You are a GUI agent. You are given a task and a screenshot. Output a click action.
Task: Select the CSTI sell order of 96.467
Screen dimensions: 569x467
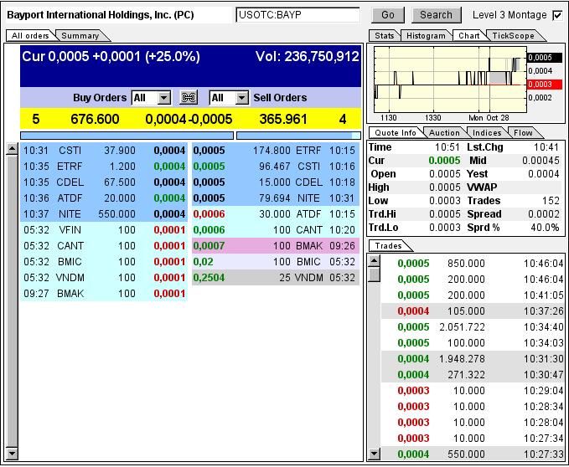[276, 167]
